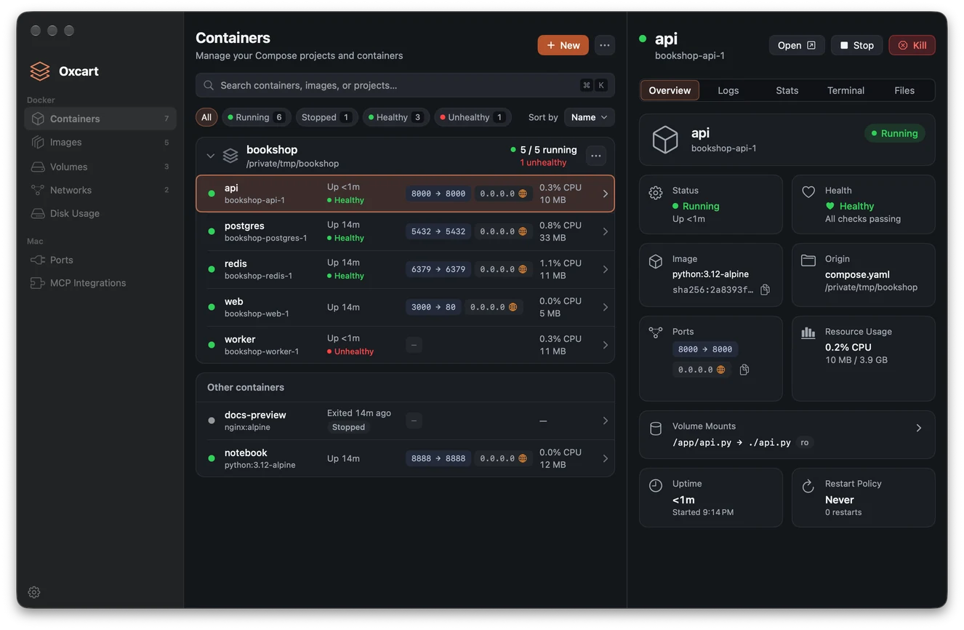This screenshot has height=630, width=964.
Task: Copy the image sha256 hash
Action: click(x=765, y=290)
